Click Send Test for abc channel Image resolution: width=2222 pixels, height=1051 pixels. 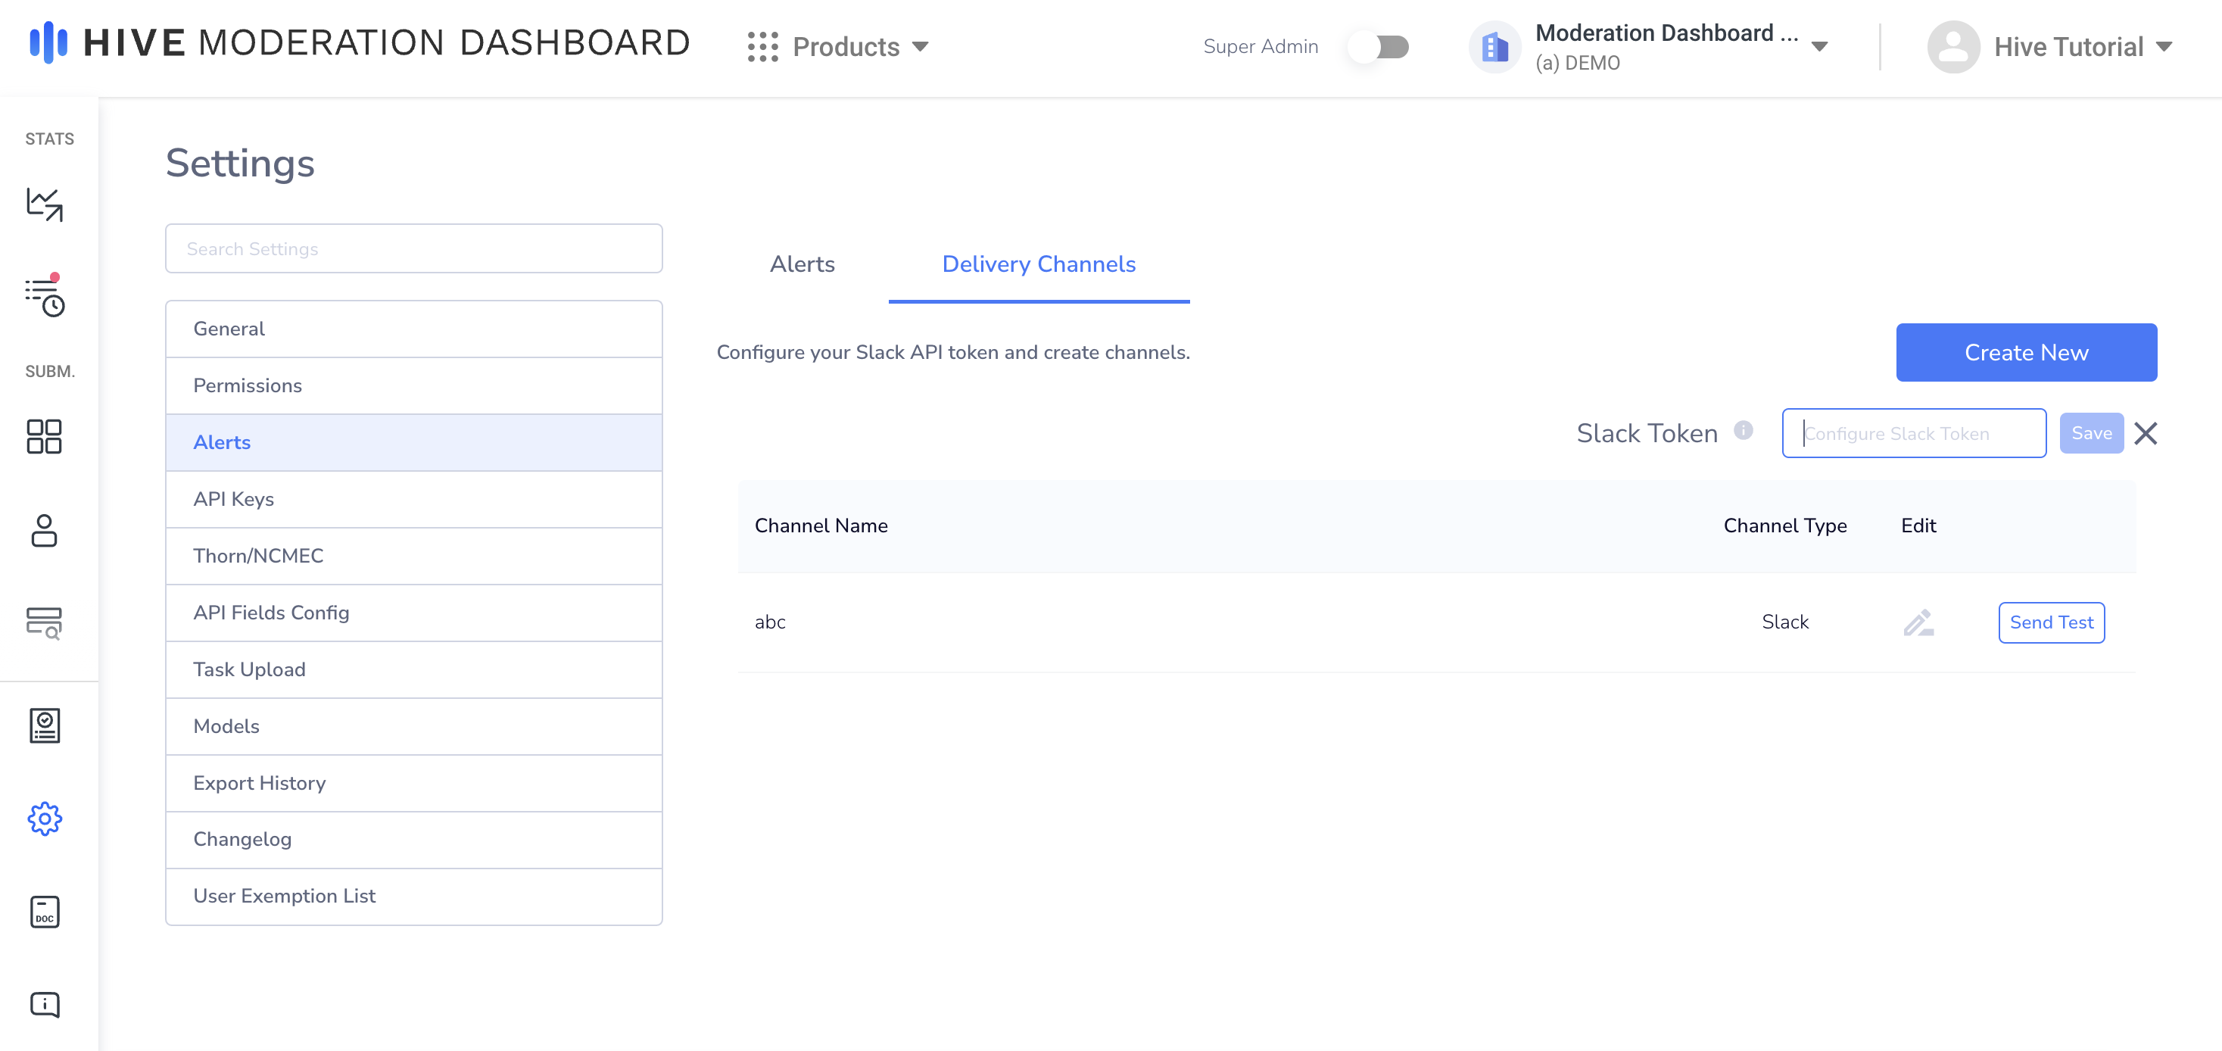2051,622
